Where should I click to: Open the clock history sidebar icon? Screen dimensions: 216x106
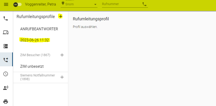click(6, 74)
